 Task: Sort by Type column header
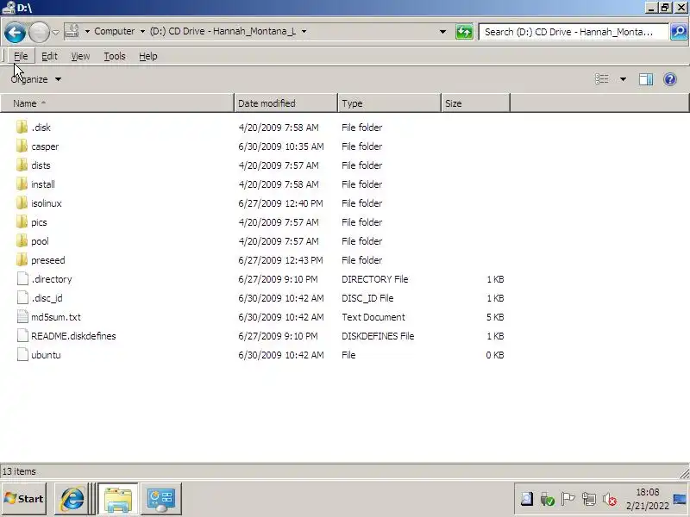point(389,103)
